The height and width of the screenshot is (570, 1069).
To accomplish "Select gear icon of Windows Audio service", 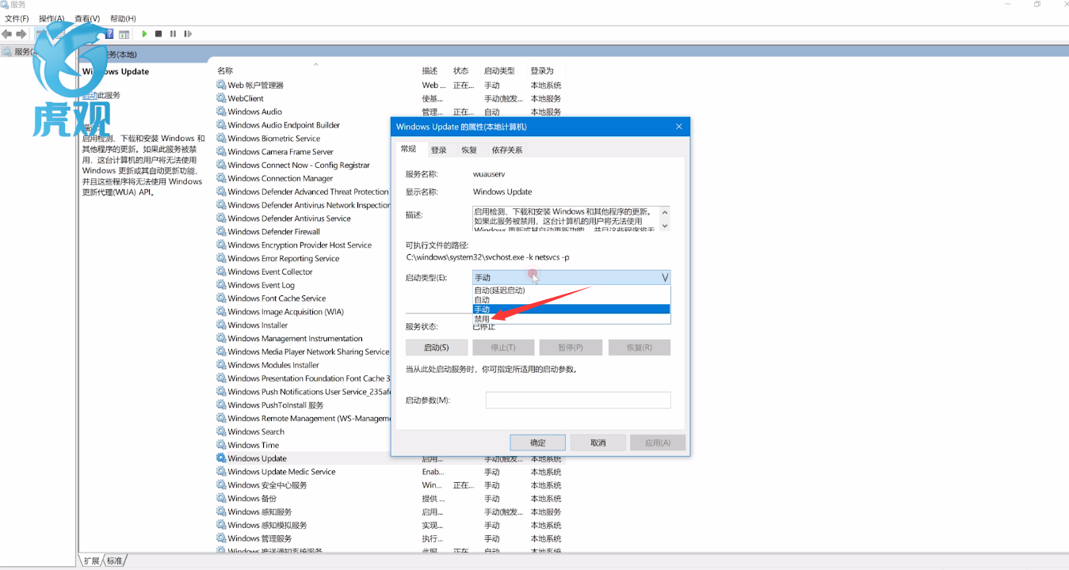I will click(x=221, y=112).
